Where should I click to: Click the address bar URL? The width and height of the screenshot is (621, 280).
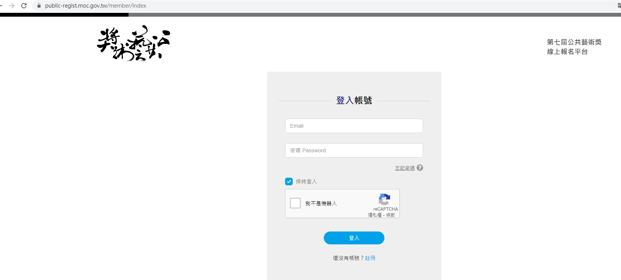96,6
